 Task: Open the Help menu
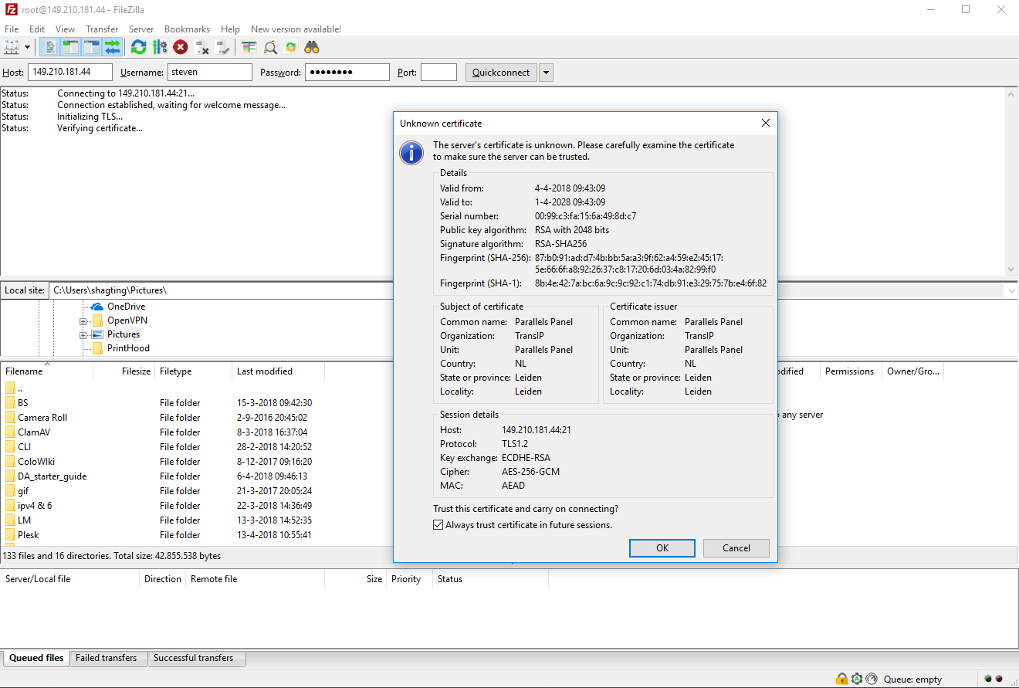pos(230,29)
